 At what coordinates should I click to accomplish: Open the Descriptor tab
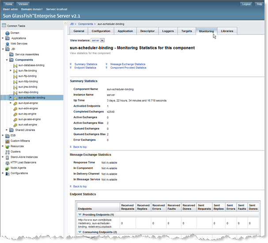pyautogui.click(x=147, y=31)
